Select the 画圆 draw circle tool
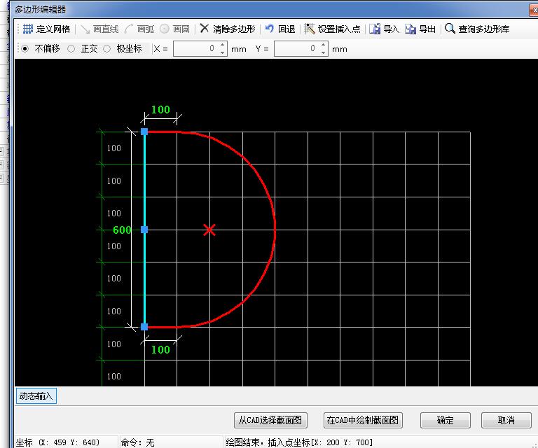Viewport: 538px width, 448px height. [x=175, y=29]
